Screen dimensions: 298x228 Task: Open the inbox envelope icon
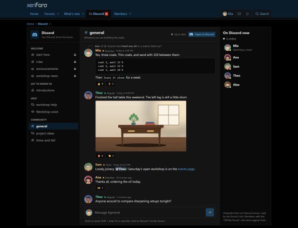pyautogui.click(x=239, y=13)
